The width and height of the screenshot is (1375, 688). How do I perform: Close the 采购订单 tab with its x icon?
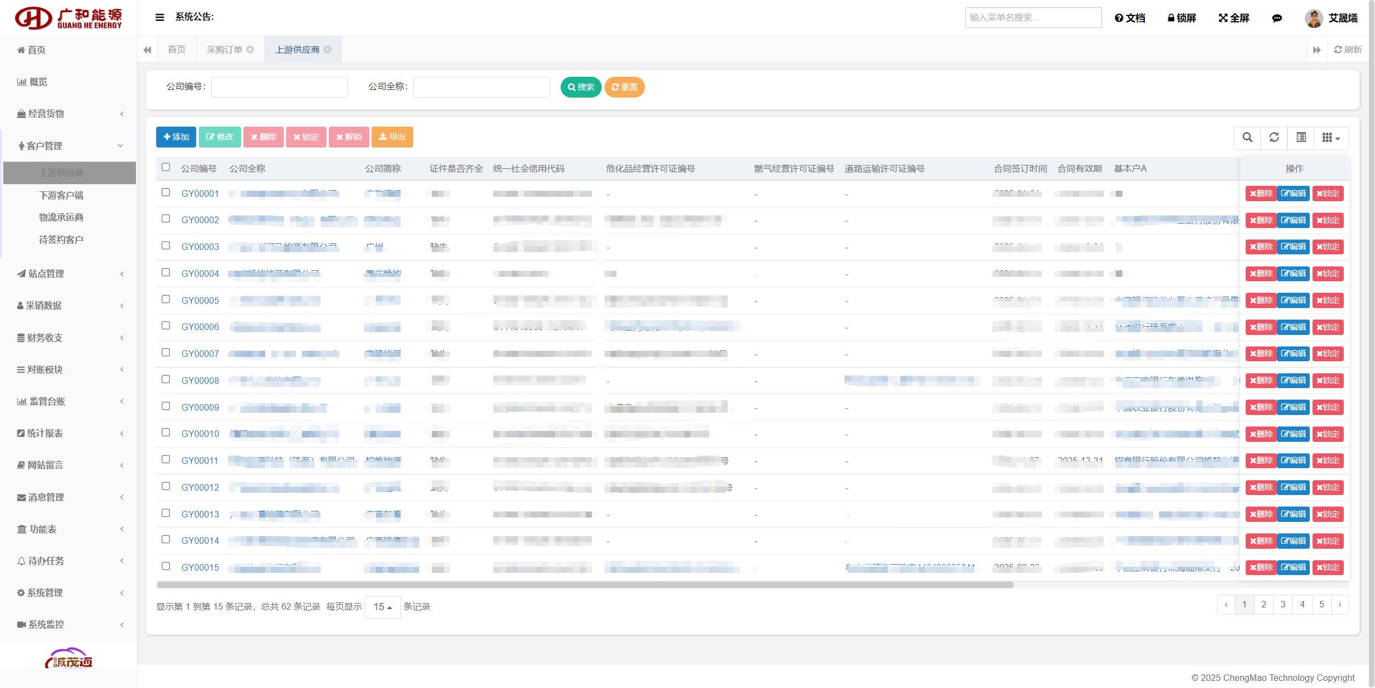pos(250,50)
